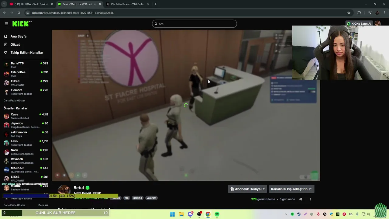Click Steam tray icon
The image size is (389, 219).
point(299,214)
